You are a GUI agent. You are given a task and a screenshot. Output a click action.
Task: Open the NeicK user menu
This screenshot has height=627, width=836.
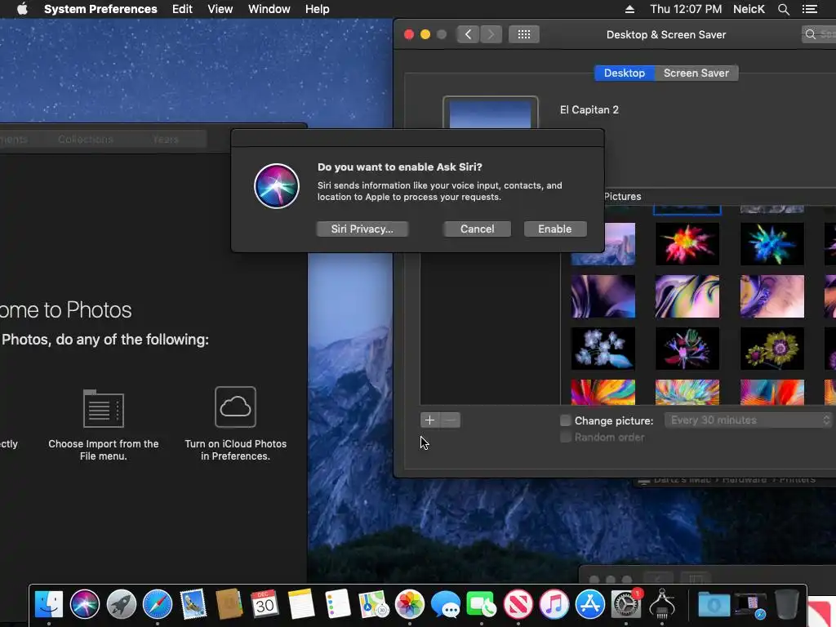pos(749,9)
